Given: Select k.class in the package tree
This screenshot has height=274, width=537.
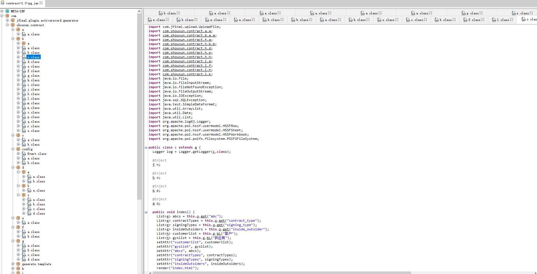Looking at the screenshot, I should click(34, 94).
